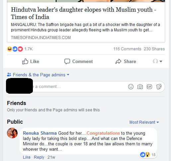Click reaction icons on Renuka Sharma's comment
This screenshot has height=161, width=171.
coord(145,155)
